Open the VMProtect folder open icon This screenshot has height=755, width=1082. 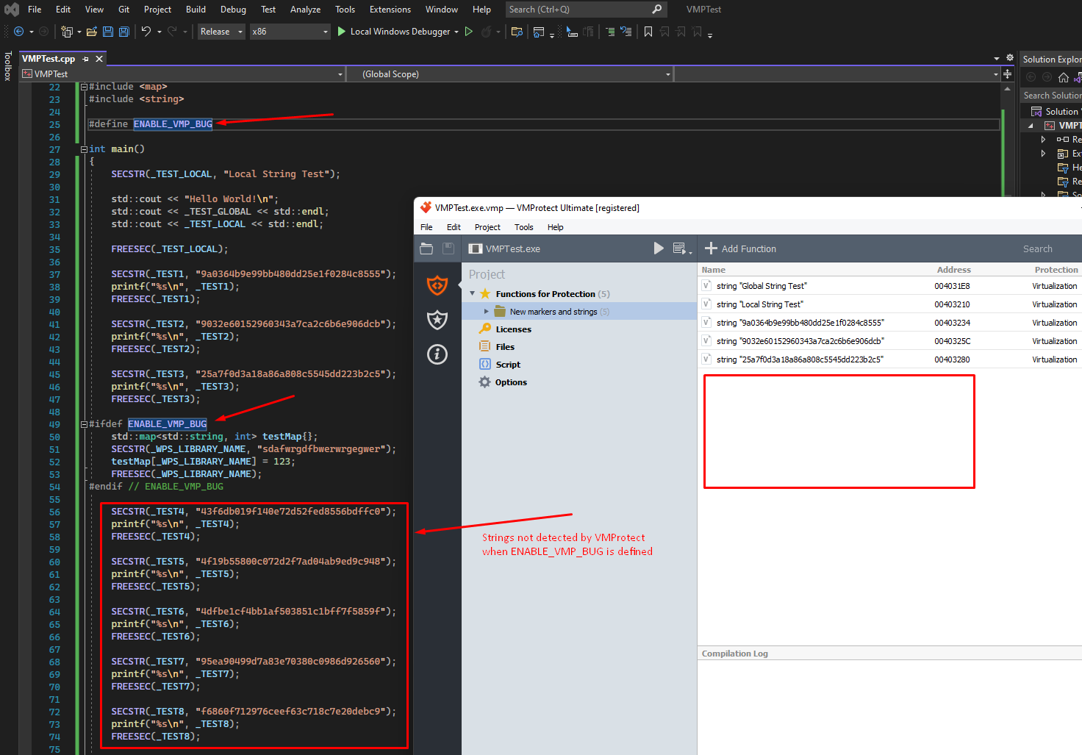tap(426, 248)
